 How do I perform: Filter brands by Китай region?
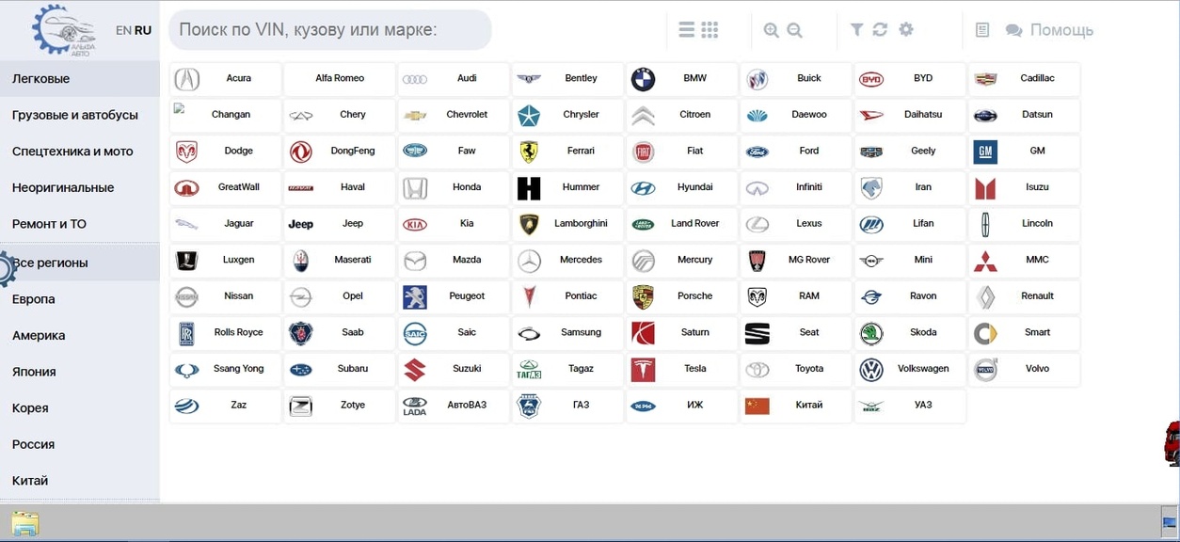click(x=80, y=481)
